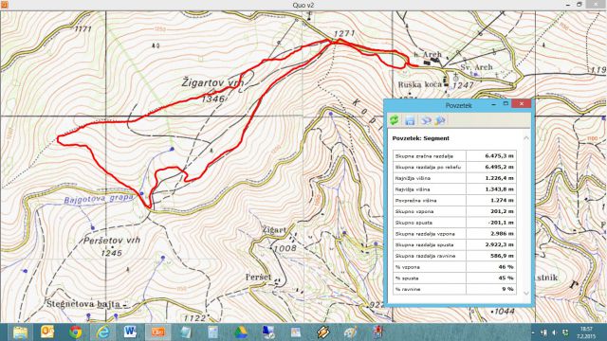Collapse the Povzetek: Segment section arrow
This screenshot has width=607, height=341.
(x=526, y=138)
